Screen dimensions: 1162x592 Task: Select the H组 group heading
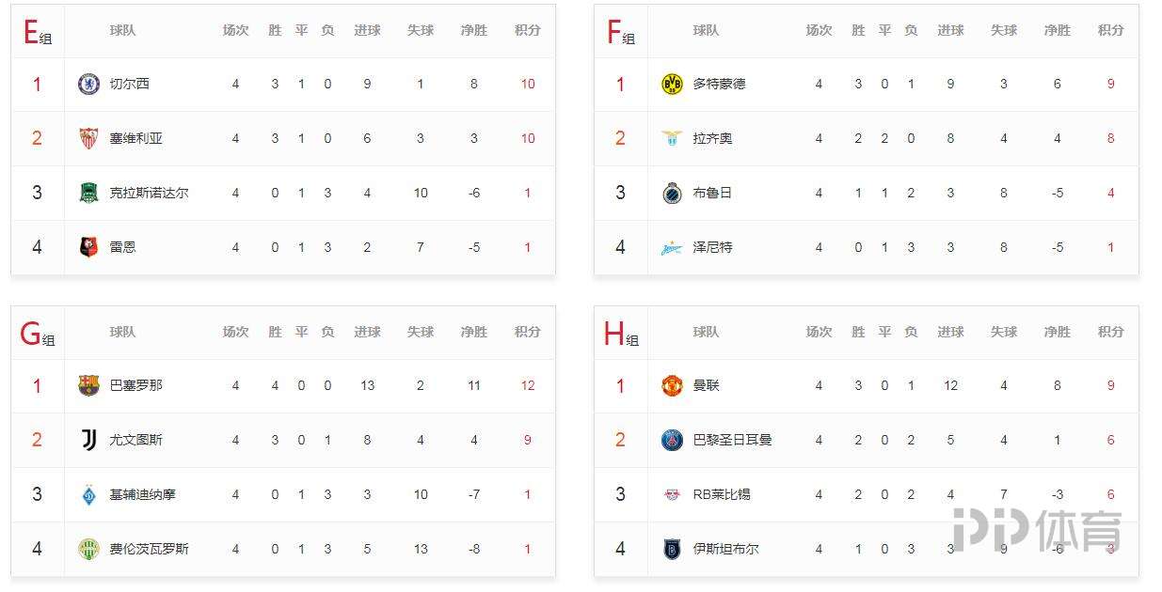pos(621,334)
